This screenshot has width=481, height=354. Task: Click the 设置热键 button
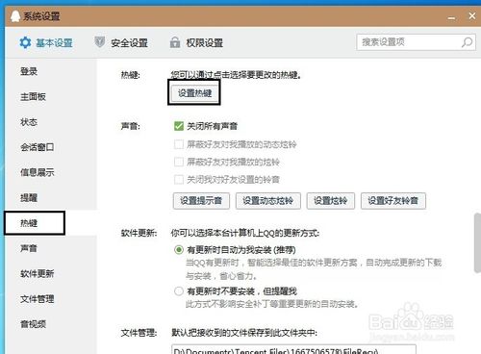click(x=194, y=93)
